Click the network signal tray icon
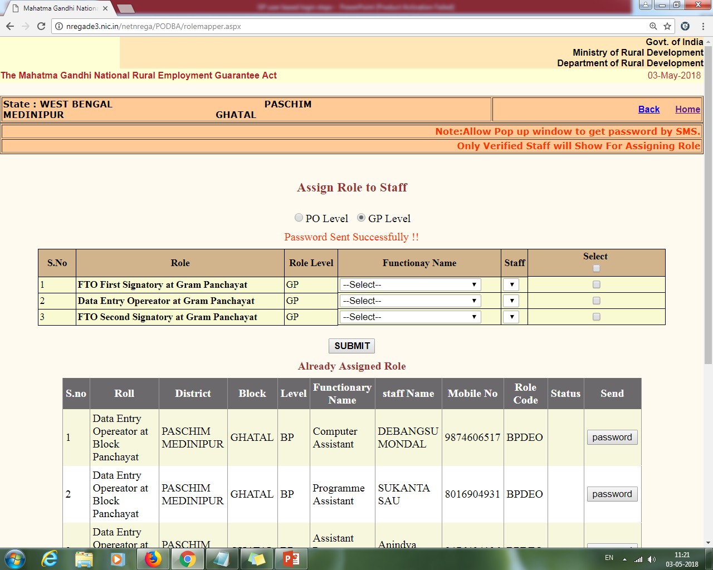Screen dimensions: 713x570 coord(638,559)
